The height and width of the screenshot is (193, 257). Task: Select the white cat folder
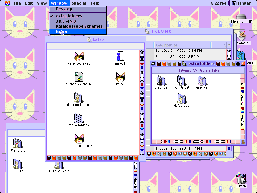[x=182, y=80]
